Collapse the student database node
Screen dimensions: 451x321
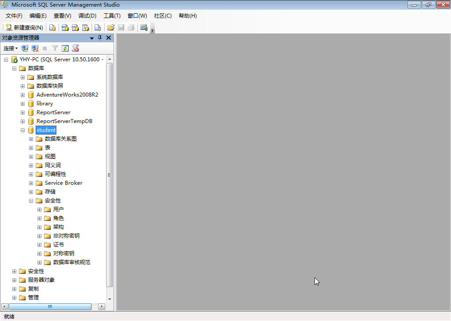coord(22,130)
